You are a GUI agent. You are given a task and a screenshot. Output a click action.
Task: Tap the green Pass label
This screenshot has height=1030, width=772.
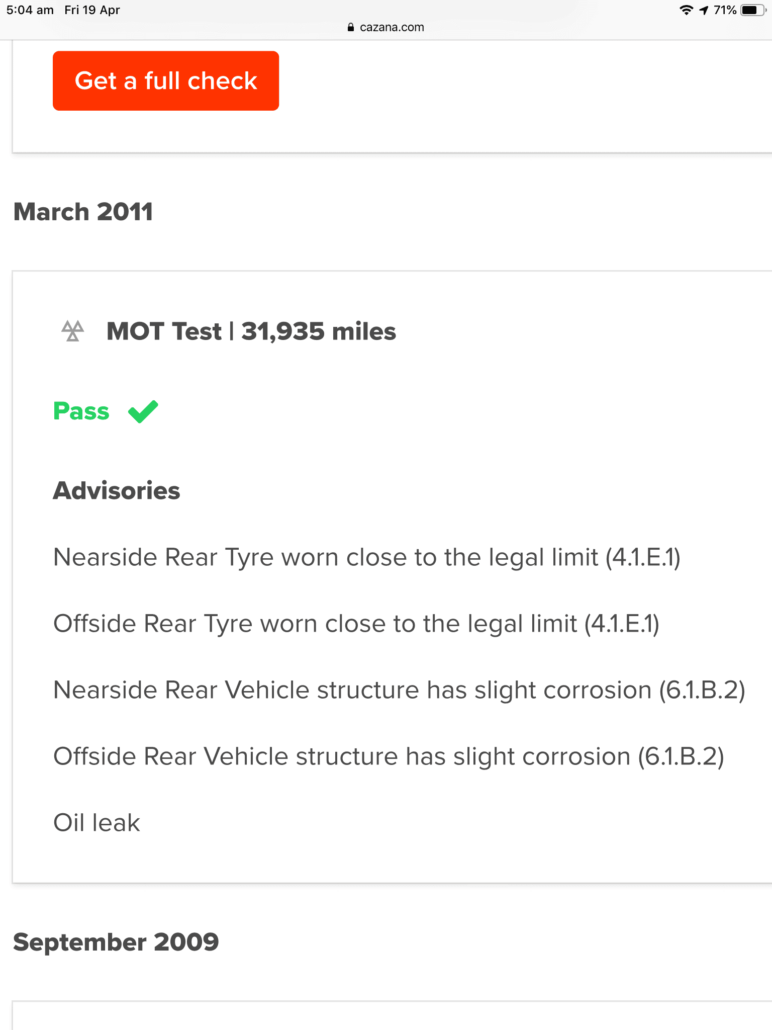pyautogui.click(x=81, y=411)
